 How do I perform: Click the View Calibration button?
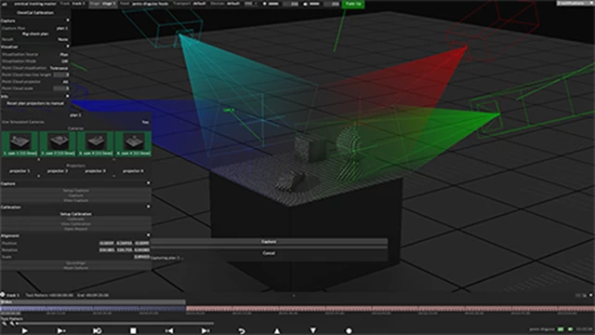tap(76, 224)
